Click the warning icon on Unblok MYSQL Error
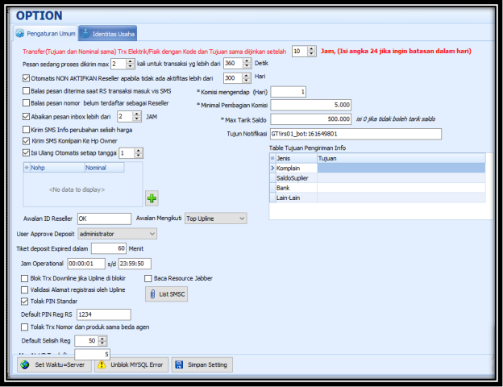Screen dimensions: 503x387 point(102,364)
